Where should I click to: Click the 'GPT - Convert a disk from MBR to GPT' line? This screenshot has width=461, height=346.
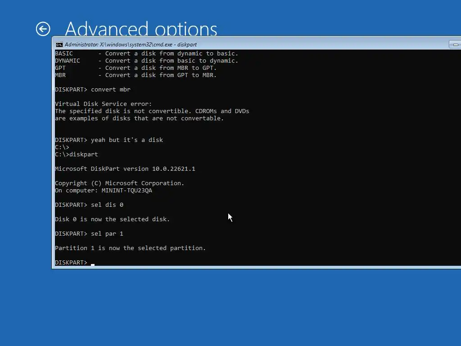(136, 68)
